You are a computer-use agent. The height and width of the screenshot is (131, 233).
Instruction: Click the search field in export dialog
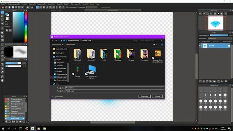click(x=151, y=40)
